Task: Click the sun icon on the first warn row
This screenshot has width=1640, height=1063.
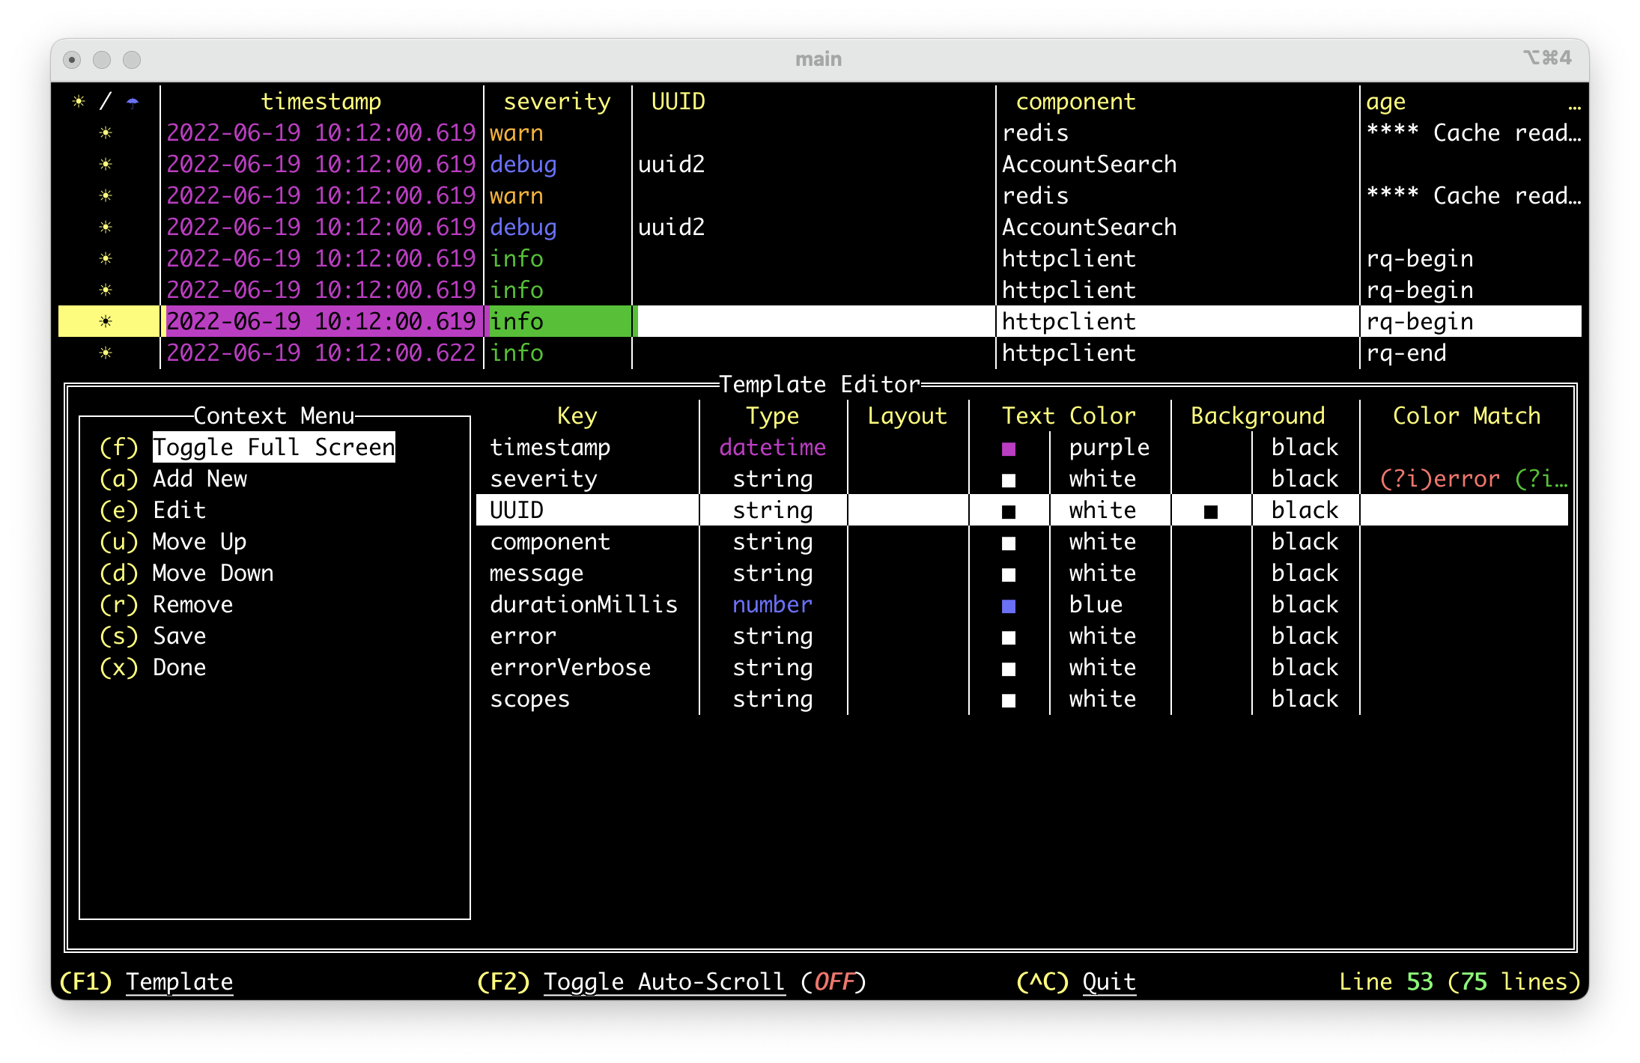Action: [106, 133]
